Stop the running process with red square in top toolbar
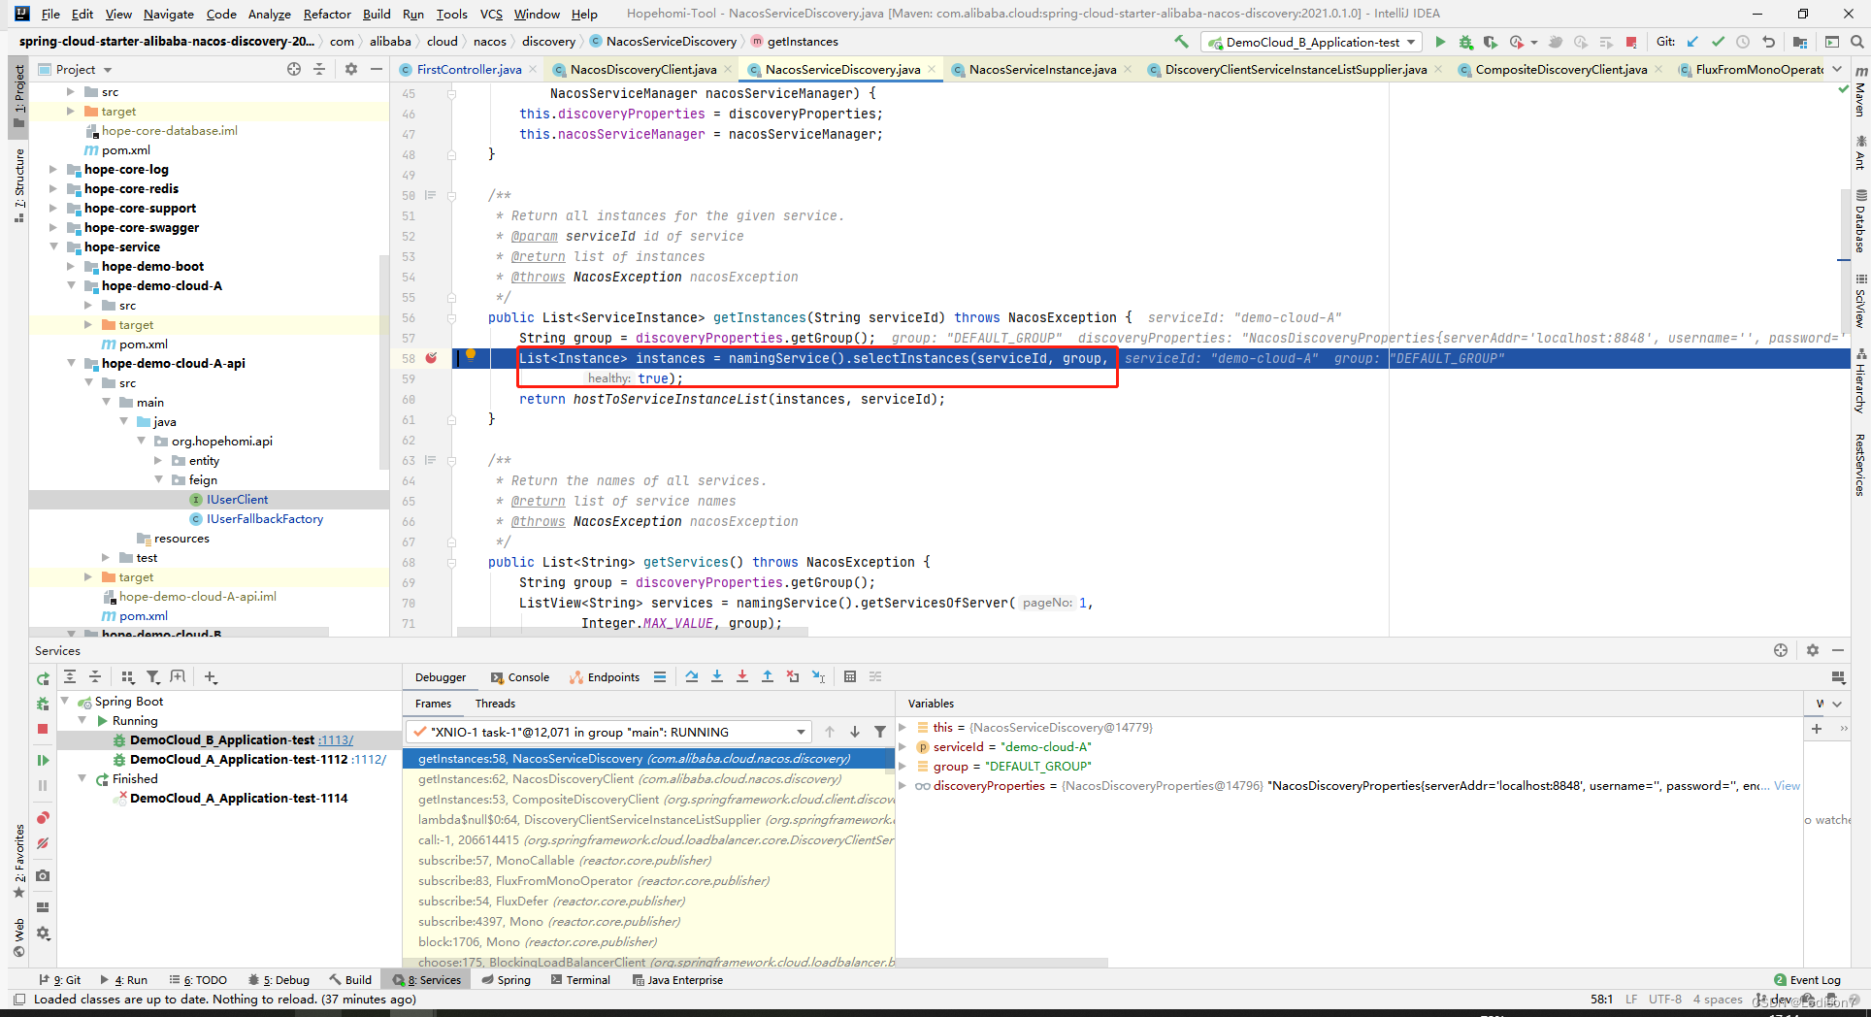Screen dimensions: 1871x1017 click(x=1631, y=42)
